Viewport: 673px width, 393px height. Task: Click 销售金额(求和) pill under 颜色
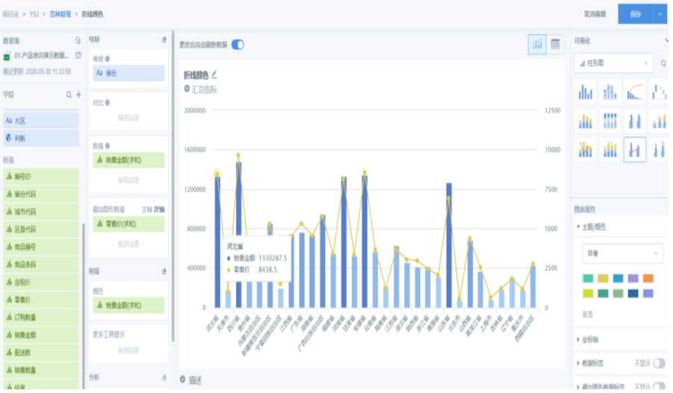coord(128,306)
